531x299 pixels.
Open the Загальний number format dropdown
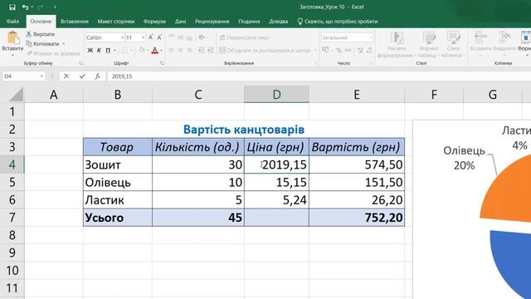(371, 37)
